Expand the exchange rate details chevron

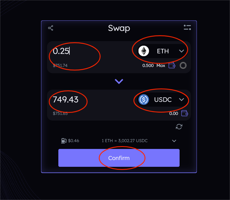[174, 141]
